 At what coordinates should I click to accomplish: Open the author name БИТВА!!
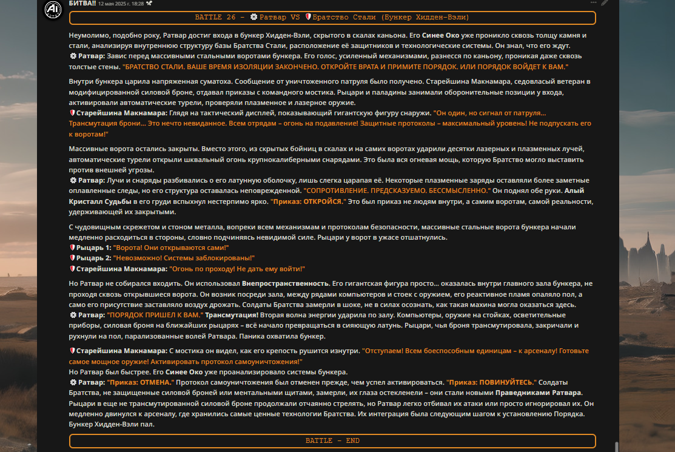(x=82, y=4)
